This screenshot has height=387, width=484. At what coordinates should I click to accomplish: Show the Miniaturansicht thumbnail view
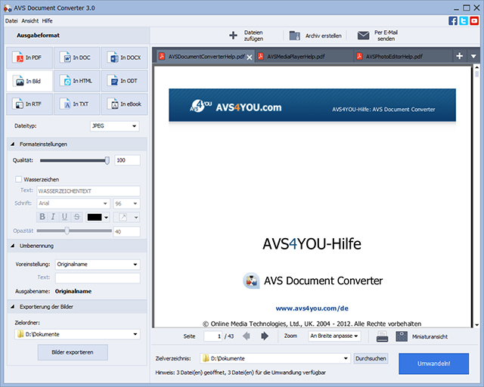(x=402, y=336)
